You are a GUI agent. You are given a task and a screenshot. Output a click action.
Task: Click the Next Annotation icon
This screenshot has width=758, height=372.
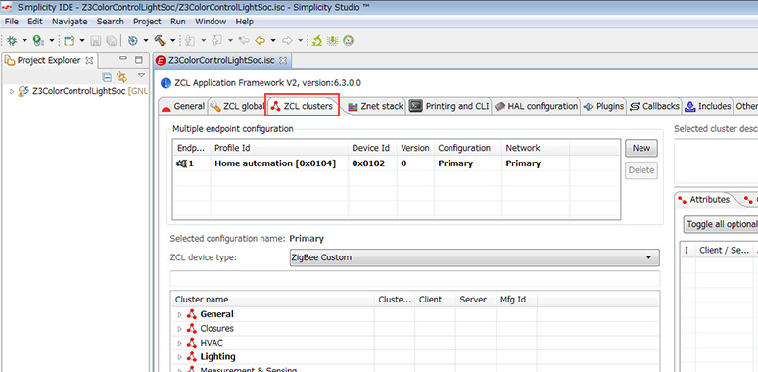pos(190,41)
